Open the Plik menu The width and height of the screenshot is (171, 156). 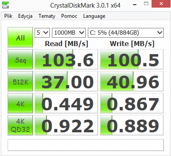coord(8,16)
